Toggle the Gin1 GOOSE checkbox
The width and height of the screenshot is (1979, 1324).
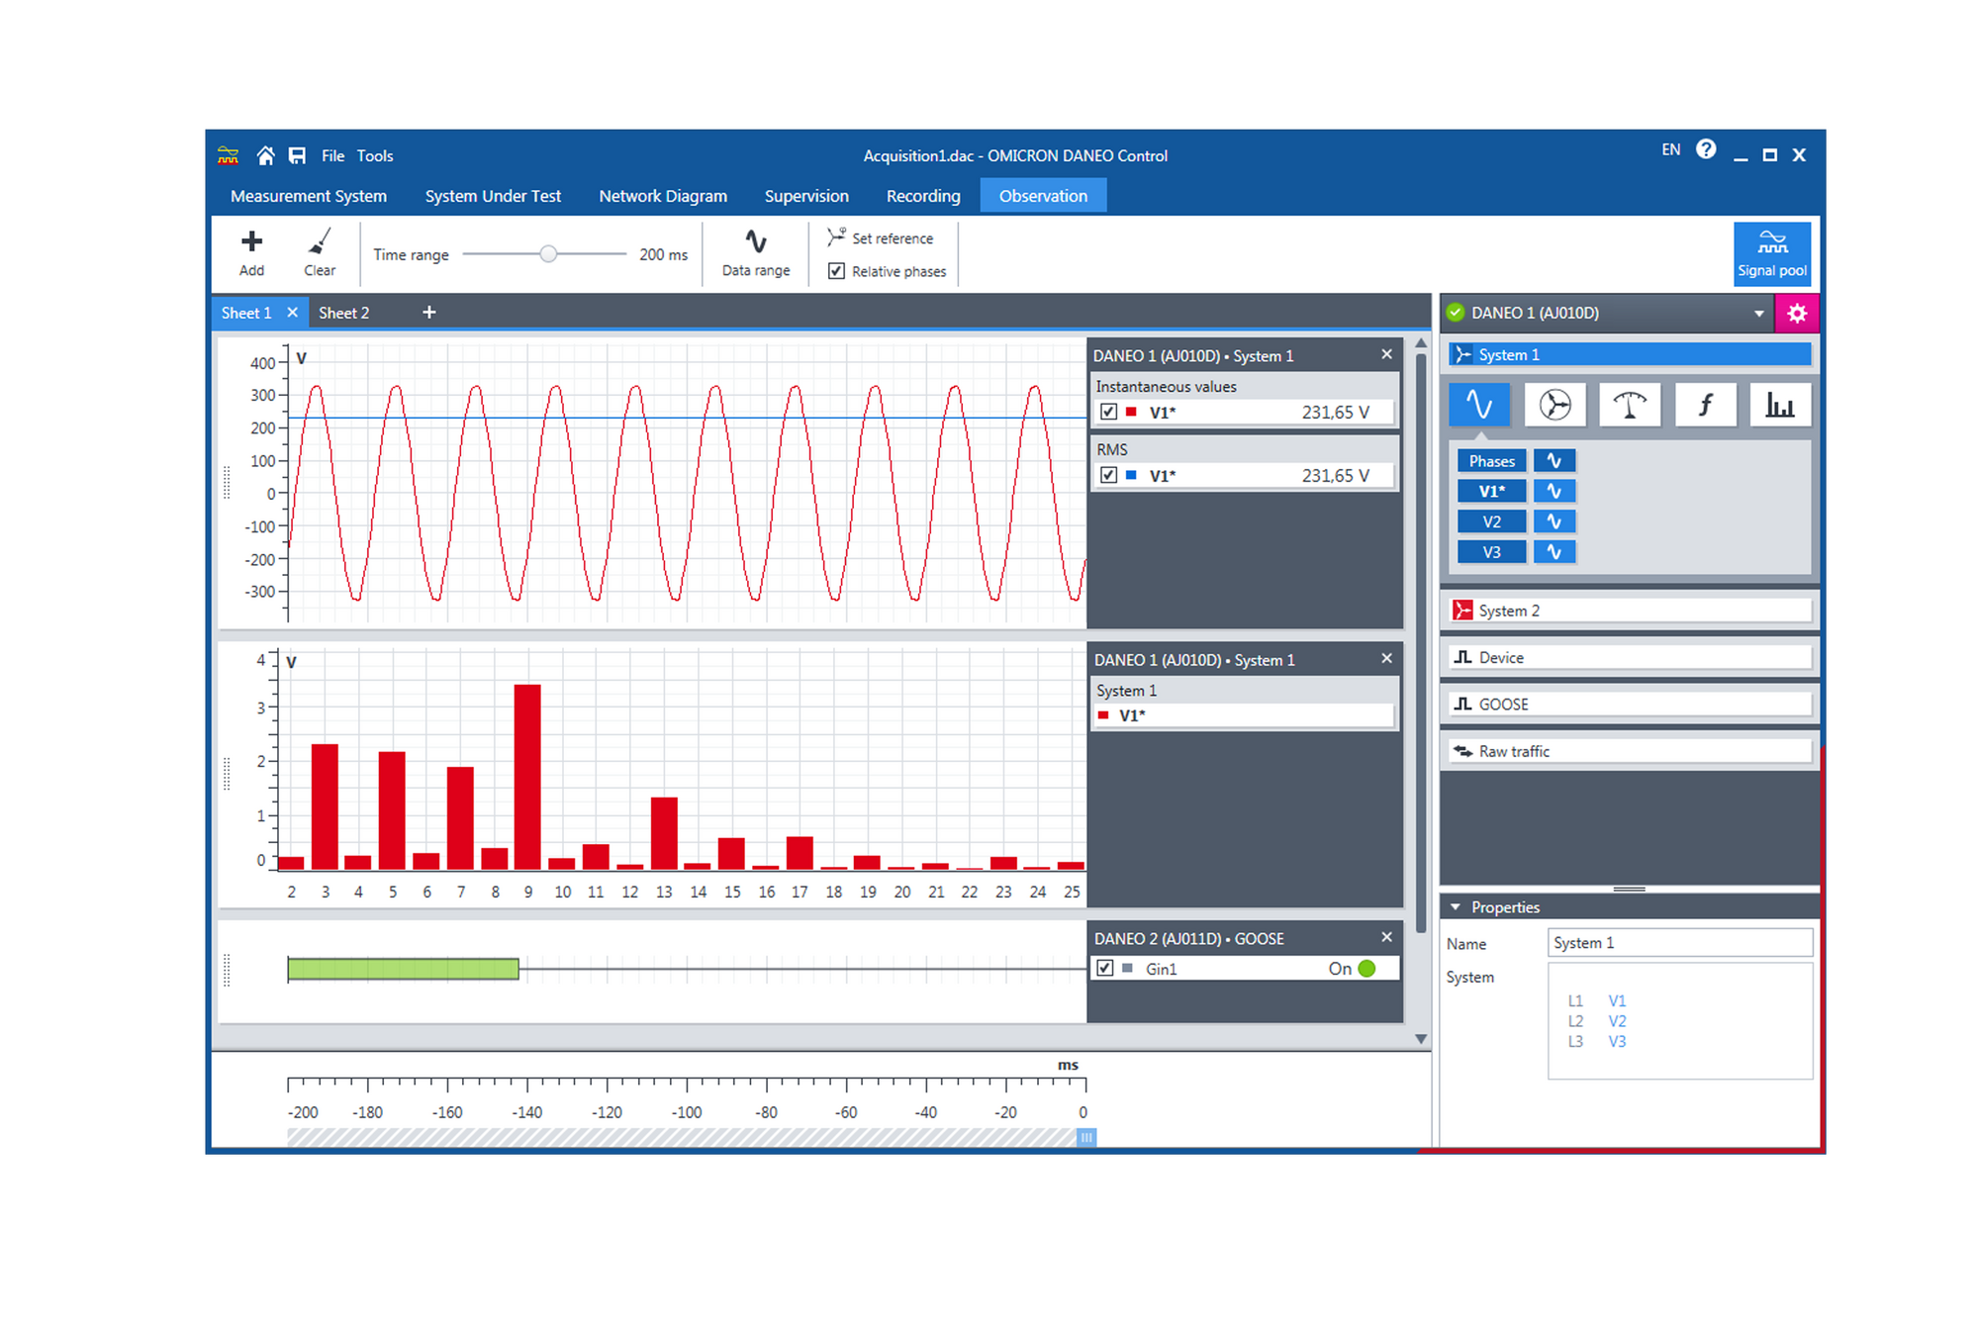pyautogui.click(x=1105, y=969)
